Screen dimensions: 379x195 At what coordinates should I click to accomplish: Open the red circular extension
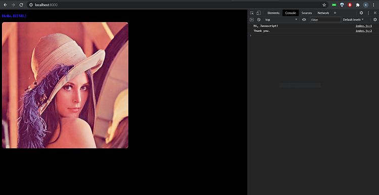pos(350,5)
